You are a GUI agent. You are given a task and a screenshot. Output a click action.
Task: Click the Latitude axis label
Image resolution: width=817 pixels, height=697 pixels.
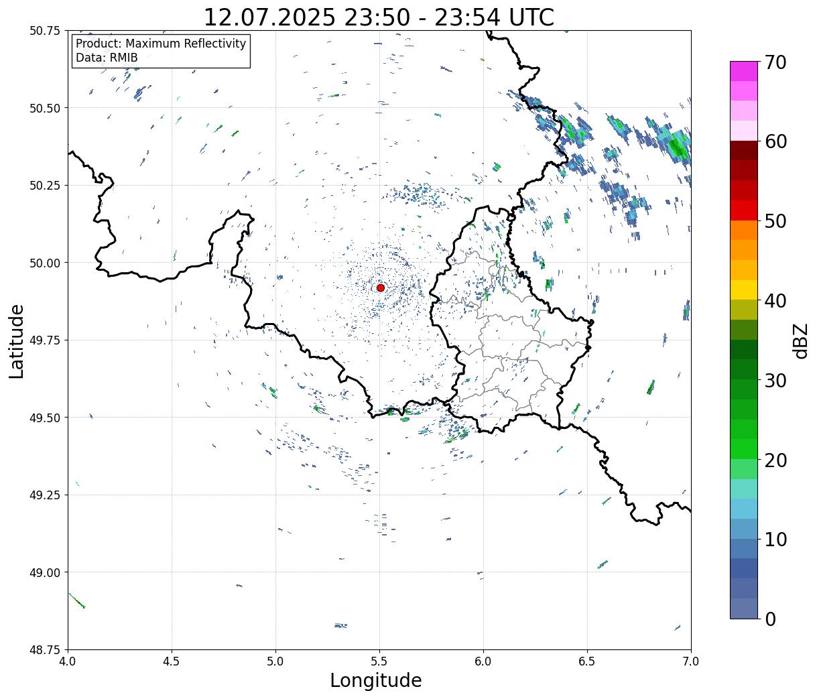[17, 340]
